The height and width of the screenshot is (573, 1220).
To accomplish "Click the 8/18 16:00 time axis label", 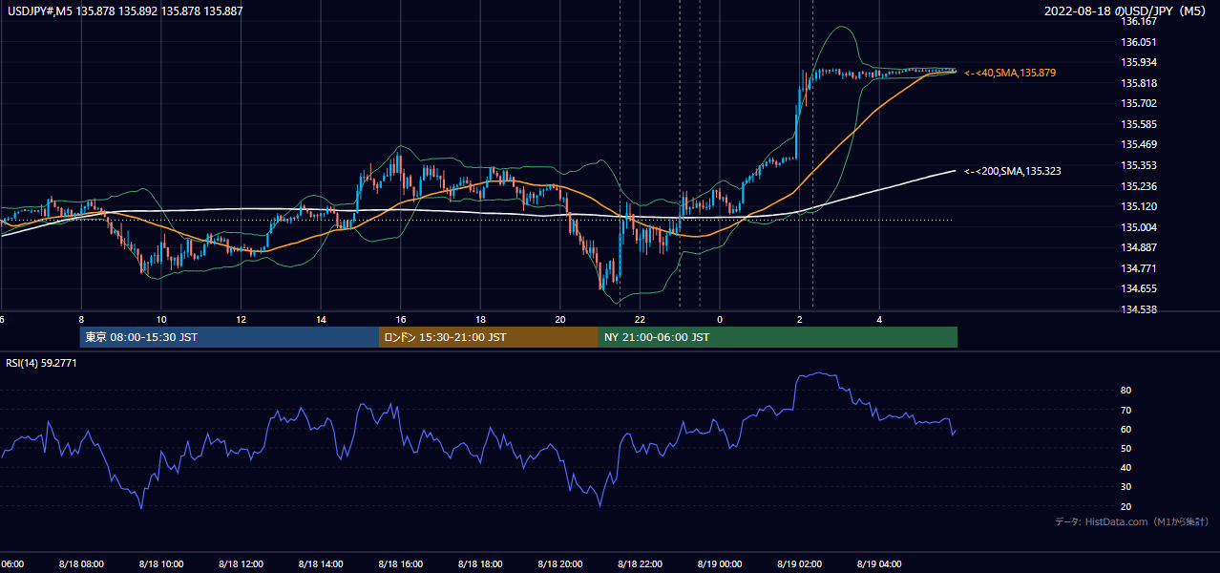I will coord(400,563).
